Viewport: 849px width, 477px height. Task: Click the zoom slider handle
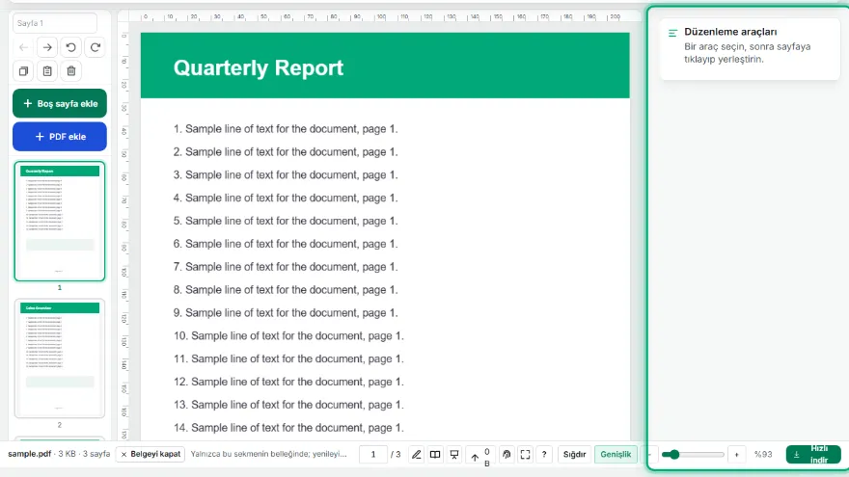coord(673,455)
